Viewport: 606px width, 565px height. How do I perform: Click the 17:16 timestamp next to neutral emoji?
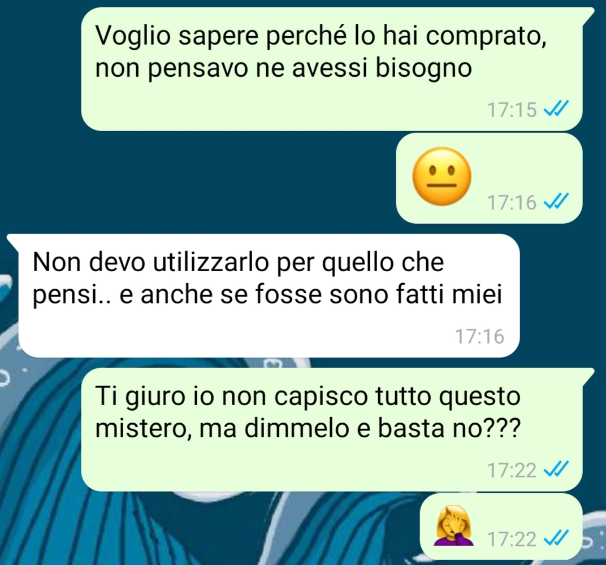pos(512,202)
